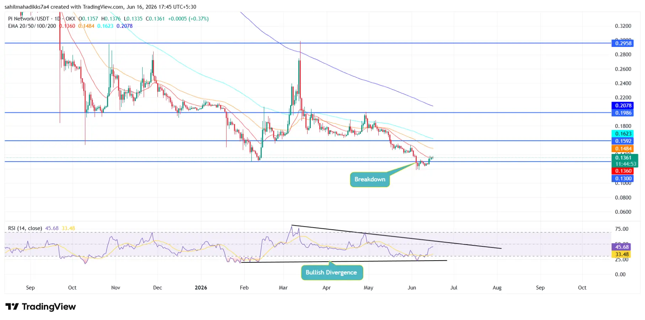The image size is (645, 320).
Task: Click the Oct label at time axis start
Action: tap(72, 288)
